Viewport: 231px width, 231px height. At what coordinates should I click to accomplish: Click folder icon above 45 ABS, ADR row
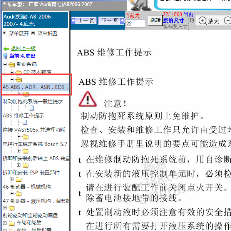(19, 80)
